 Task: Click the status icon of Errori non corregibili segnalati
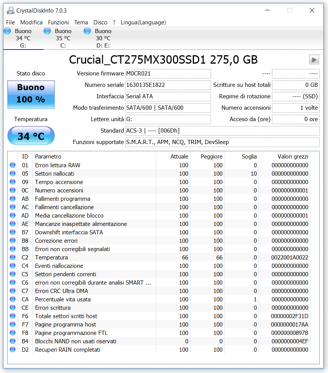point(13,249)
